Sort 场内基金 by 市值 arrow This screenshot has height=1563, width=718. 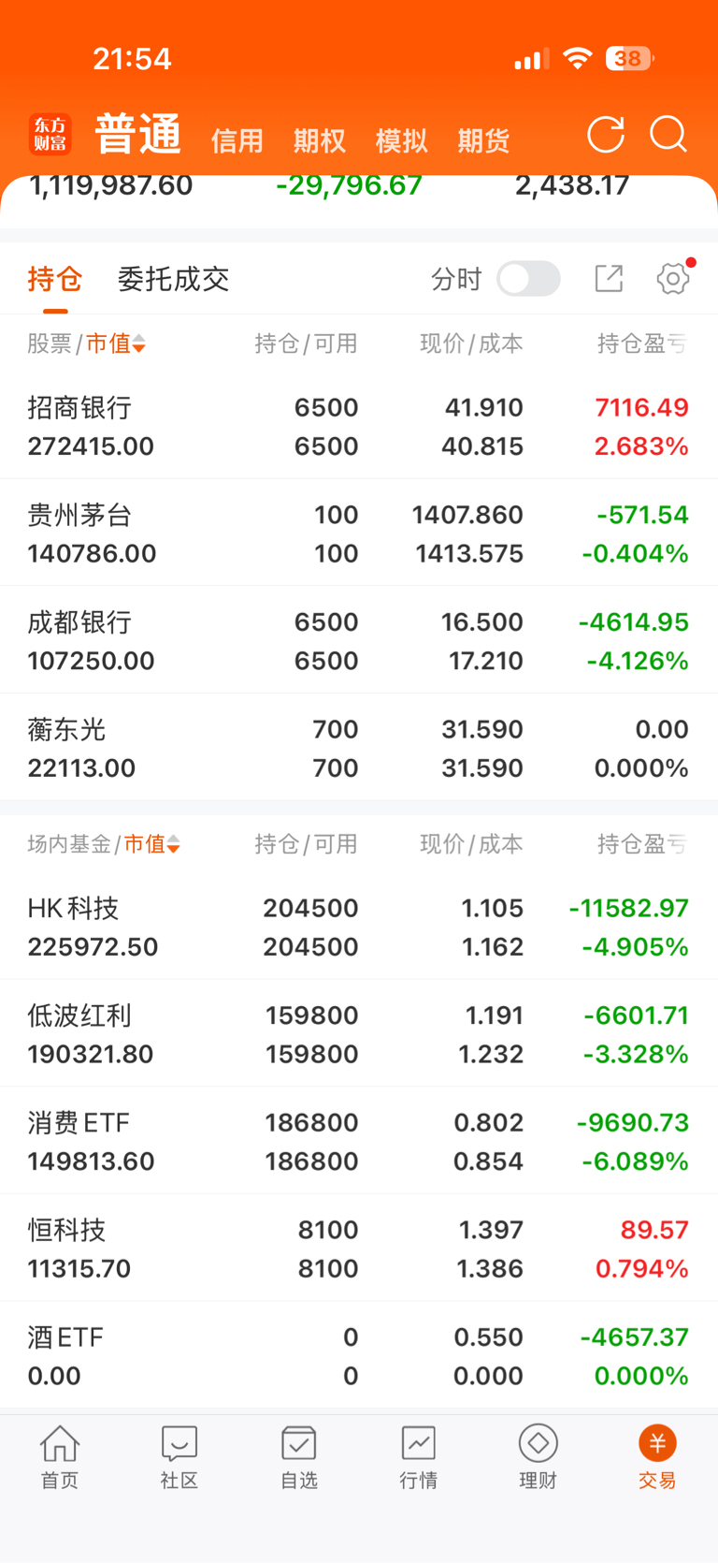pos(173,845)
